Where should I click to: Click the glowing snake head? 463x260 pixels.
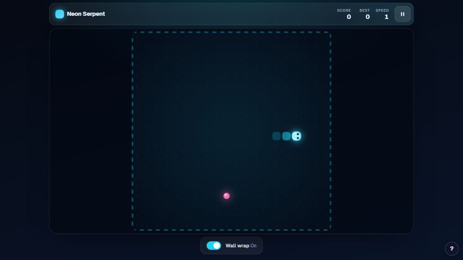pyautogui.click(x=296, y=136)
